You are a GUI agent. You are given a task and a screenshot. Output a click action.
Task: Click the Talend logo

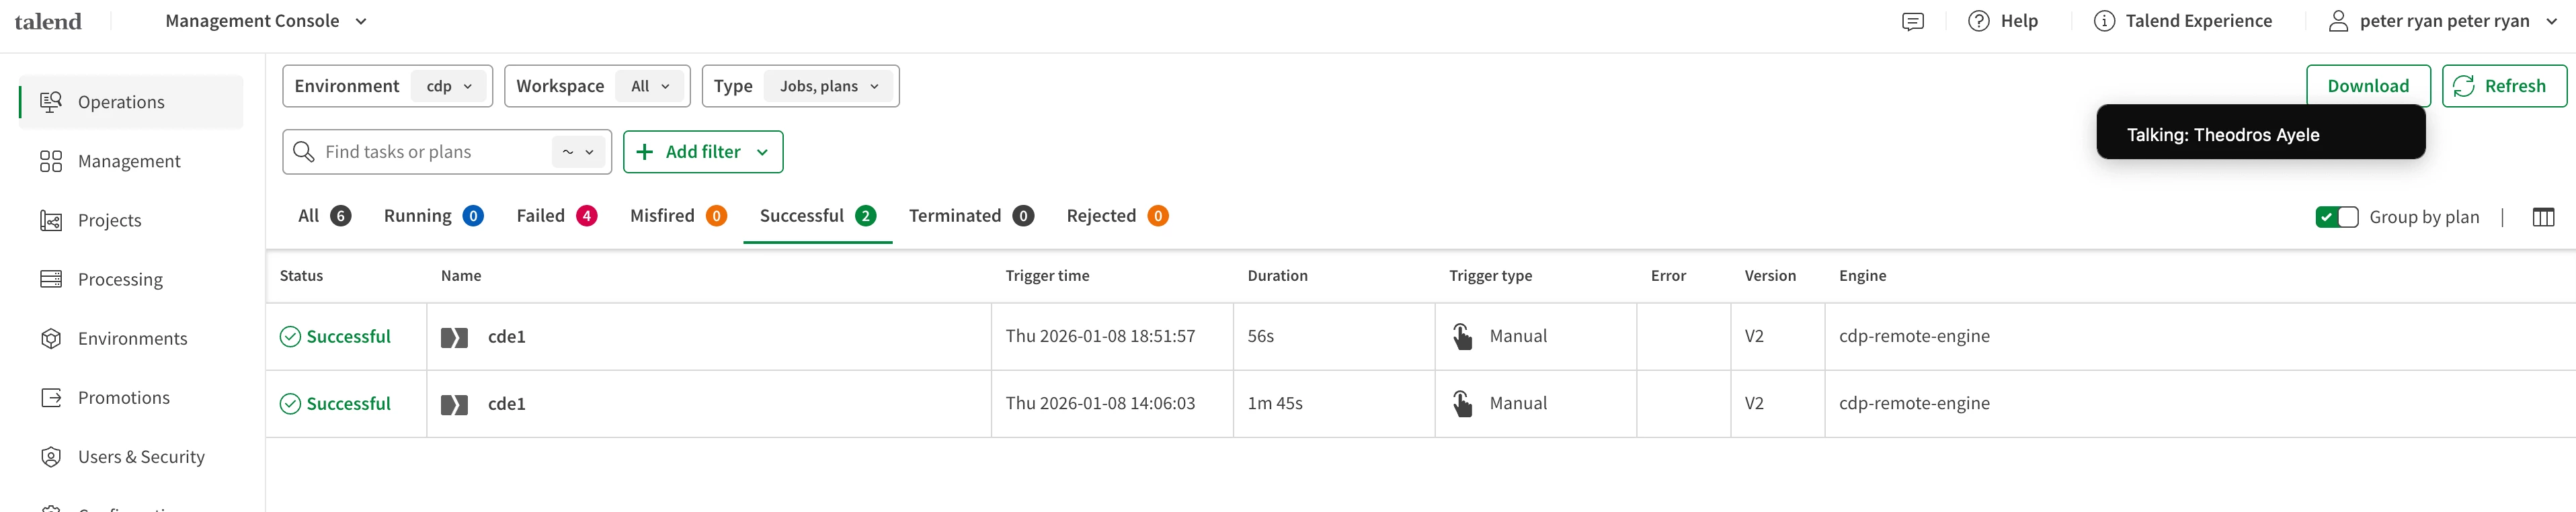click(x=48, y=21)
